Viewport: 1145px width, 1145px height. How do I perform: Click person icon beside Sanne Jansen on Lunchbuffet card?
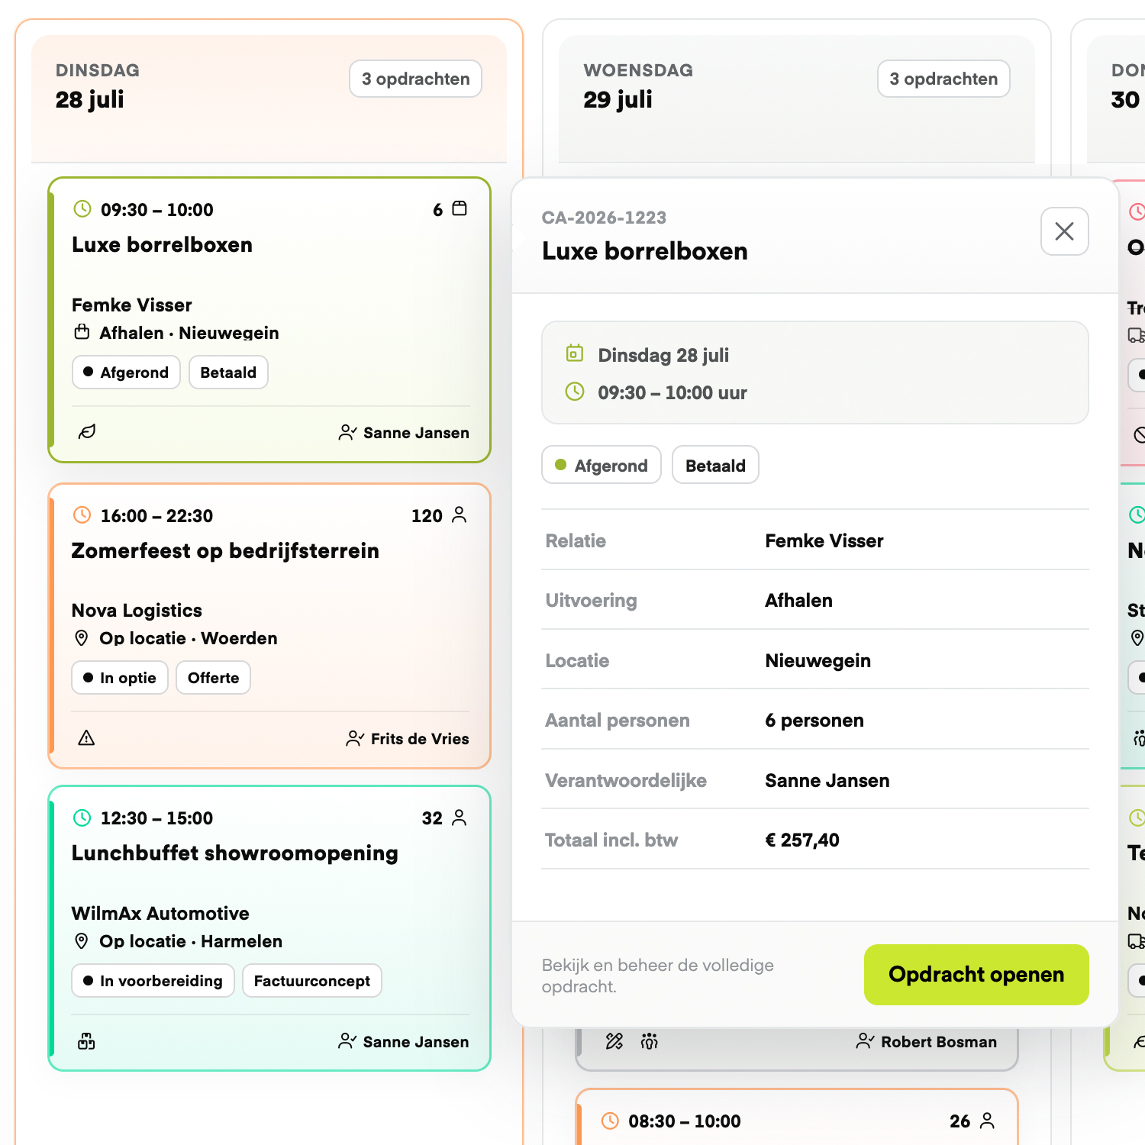click(347, 1041)
